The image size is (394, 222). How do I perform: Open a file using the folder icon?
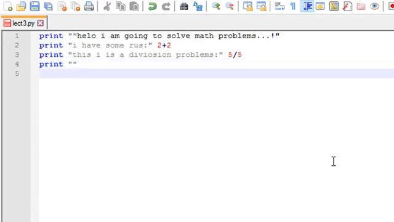point(21,6)
